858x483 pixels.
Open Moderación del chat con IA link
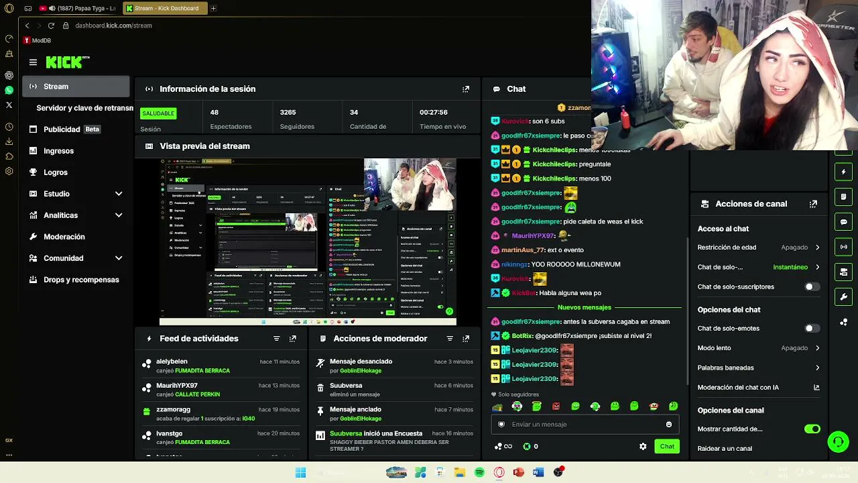pyautogui.click(x=759, y=387)
